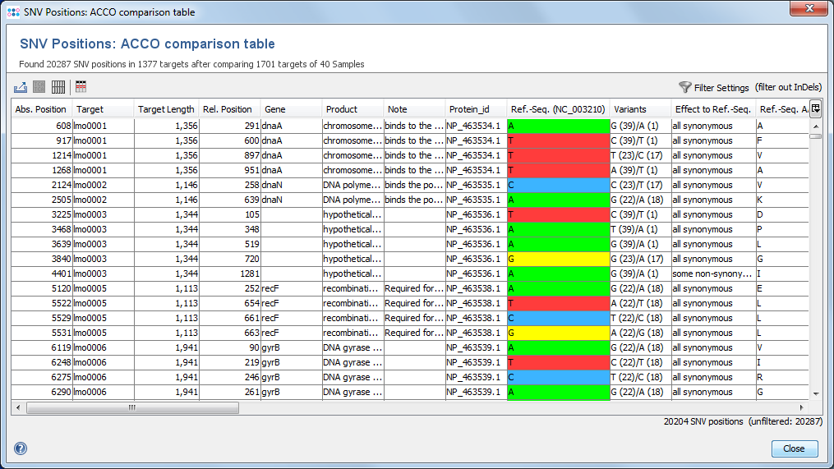Click the red-highlighted table rows icon
Screen dimensions: 834x469
coord(81,86)
